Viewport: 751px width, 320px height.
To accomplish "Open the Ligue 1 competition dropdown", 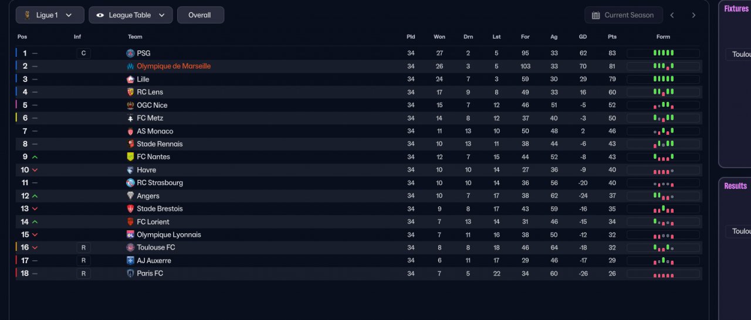I will (50, 15).
